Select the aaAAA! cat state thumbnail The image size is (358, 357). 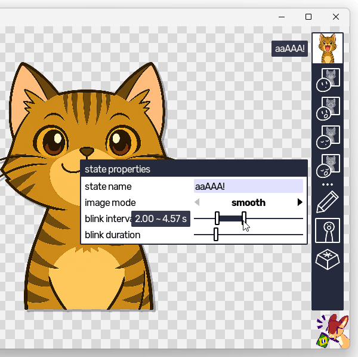pos(328,48)
